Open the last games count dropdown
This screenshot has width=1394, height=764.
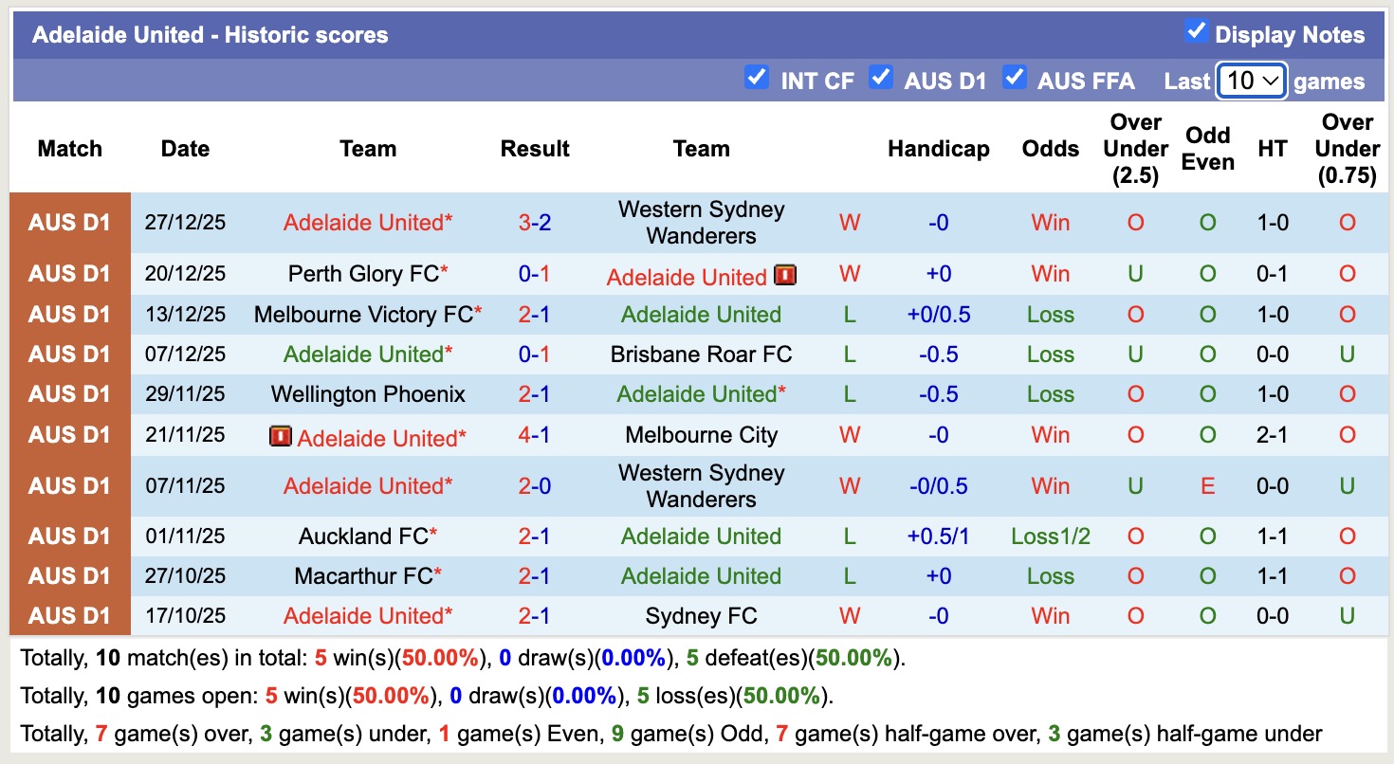pos(1251,81)
